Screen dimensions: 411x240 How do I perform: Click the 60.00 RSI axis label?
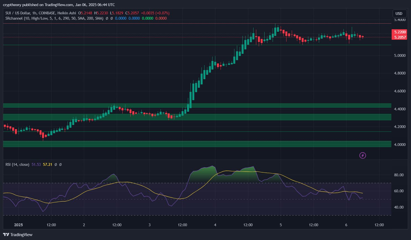pyautogui.click(x=399, y=191)
